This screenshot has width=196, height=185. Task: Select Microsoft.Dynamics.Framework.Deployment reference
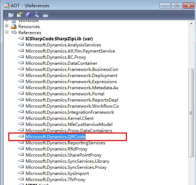71,76
